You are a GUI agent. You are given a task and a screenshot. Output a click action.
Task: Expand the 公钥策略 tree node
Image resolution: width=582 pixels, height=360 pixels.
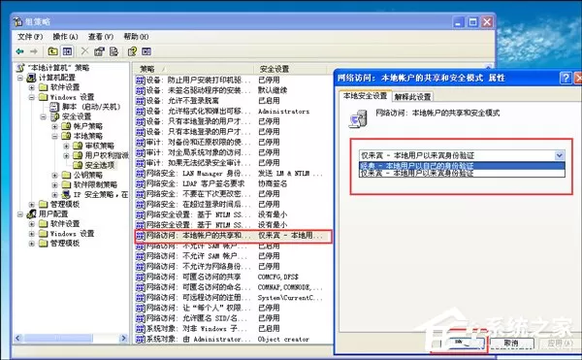point(54,175)
